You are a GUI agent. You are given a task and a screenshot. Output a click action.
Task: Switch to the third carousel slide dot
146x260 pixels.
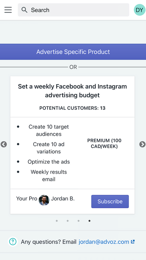[x=79, y=221]
